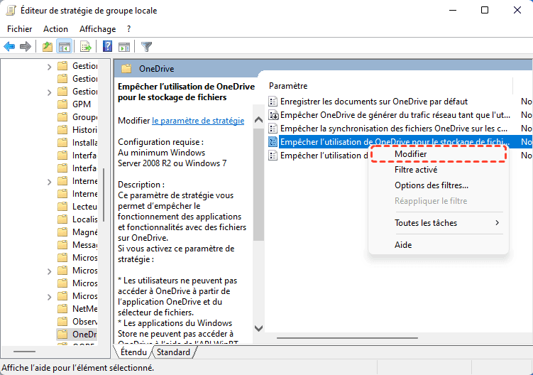Click the description pane vertical scrollbar thumb
The width and height of the screenshot is (533, 375).
tap(258, 185)
